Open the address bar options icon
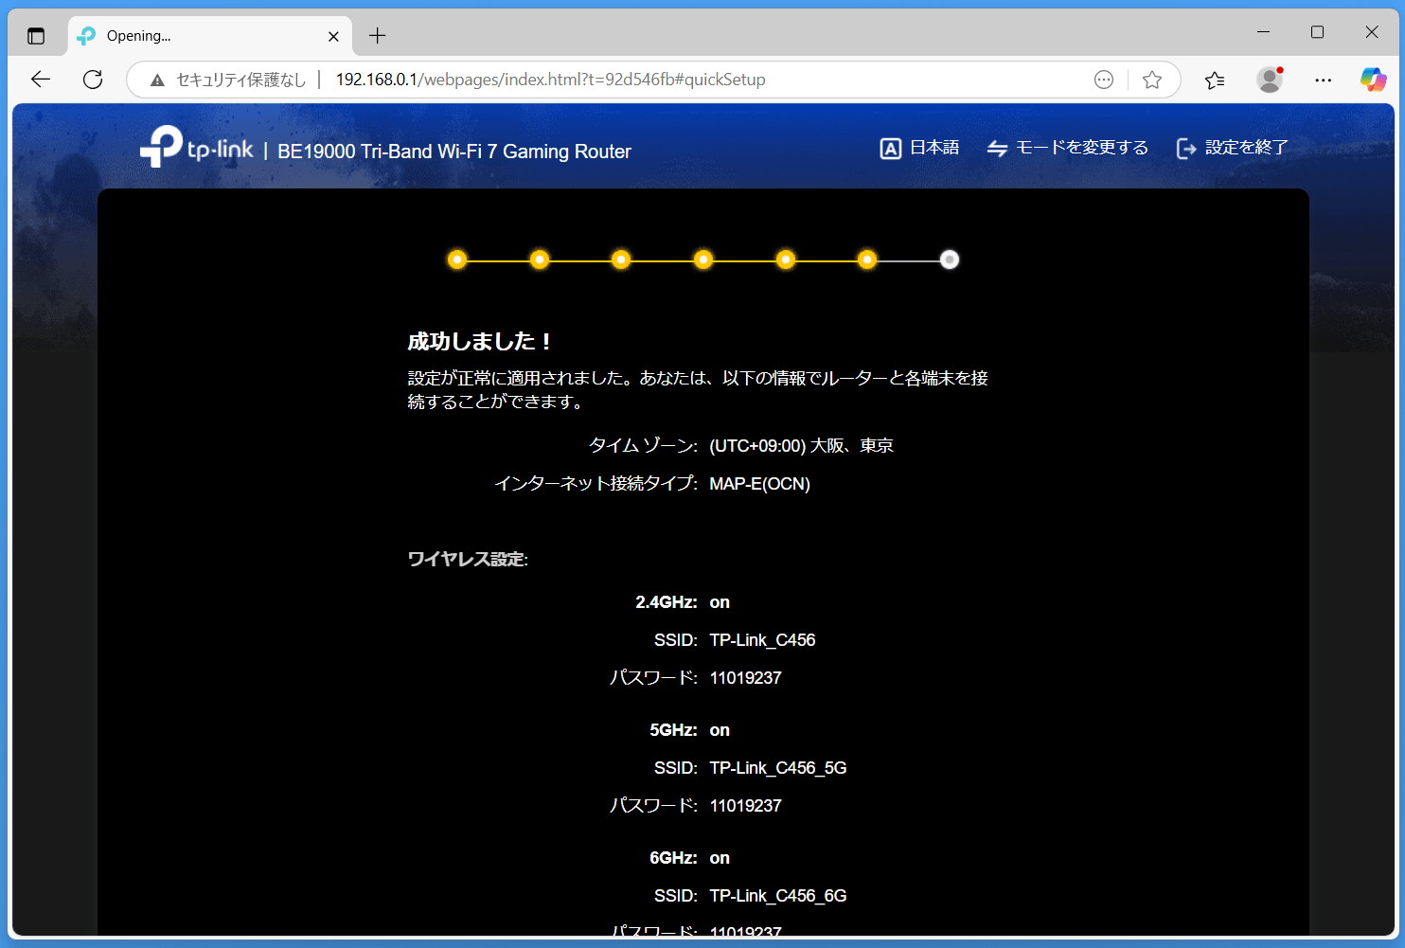Image resolution: width=1405 pixels, height=948 pixels. 1104,80
